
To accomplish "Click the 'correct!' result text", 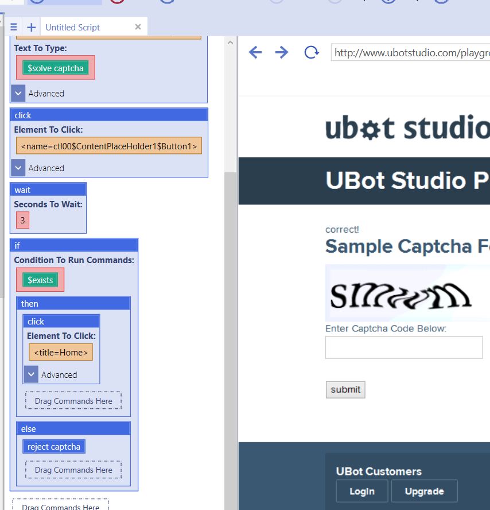I will 342,229.
